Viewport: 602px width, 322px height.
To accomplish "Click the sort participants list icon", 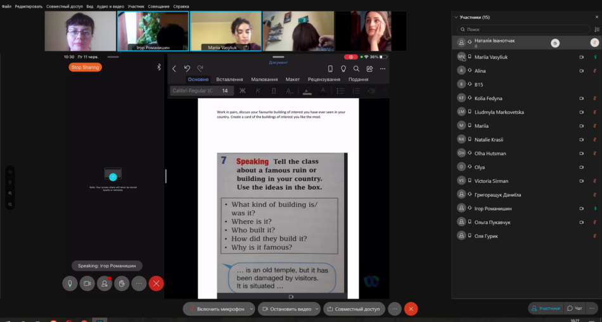I will coord(596,29).
